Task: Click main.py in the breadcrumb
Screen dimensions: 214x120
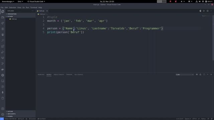Action: (42, 14)
